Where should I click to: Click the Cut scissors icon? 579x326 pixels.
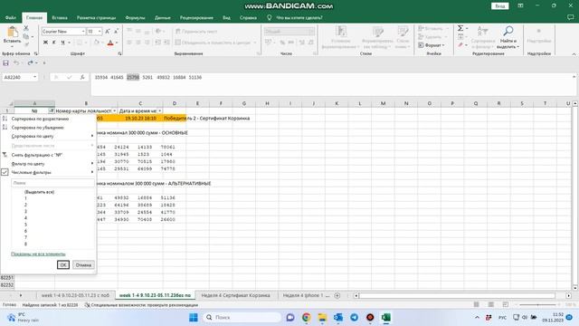tap(26, 28)
